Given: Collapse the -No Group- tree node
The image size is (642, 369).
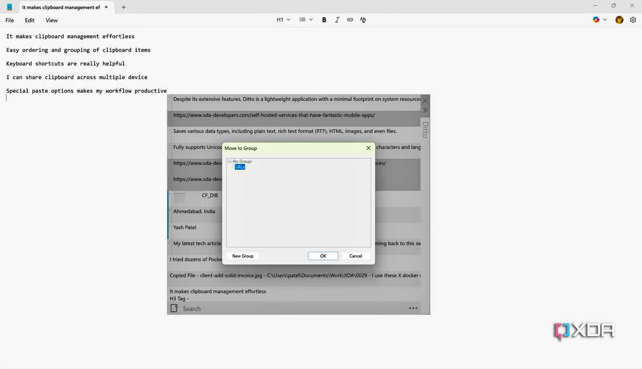Looking at the screenshot, I should (x=229, y=161).
